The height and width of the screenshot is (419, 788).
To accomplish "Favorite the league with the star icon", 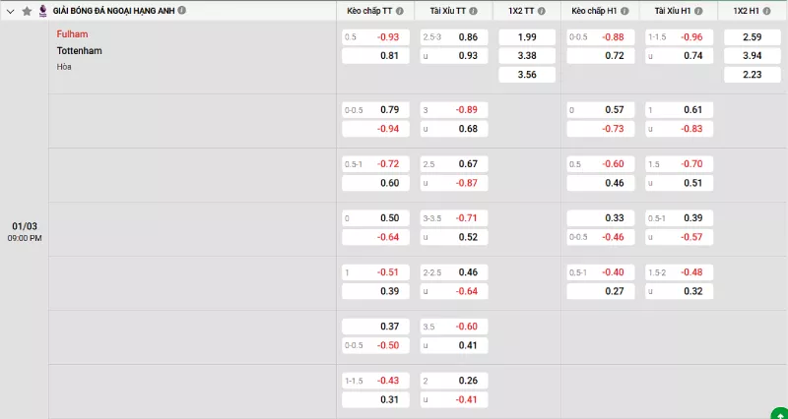I will [x=27, y=11].
